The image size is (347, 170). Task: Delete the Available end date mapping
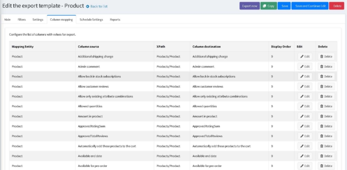pos(326,156)
